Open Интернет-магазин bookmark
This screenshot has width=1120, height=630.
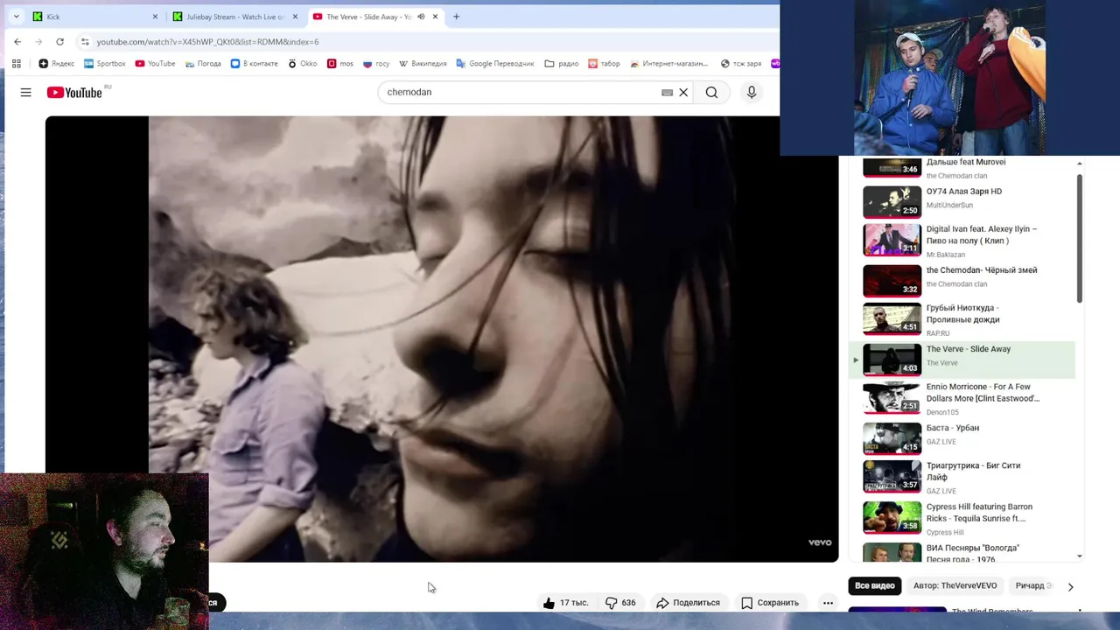(x=669, y=63)
